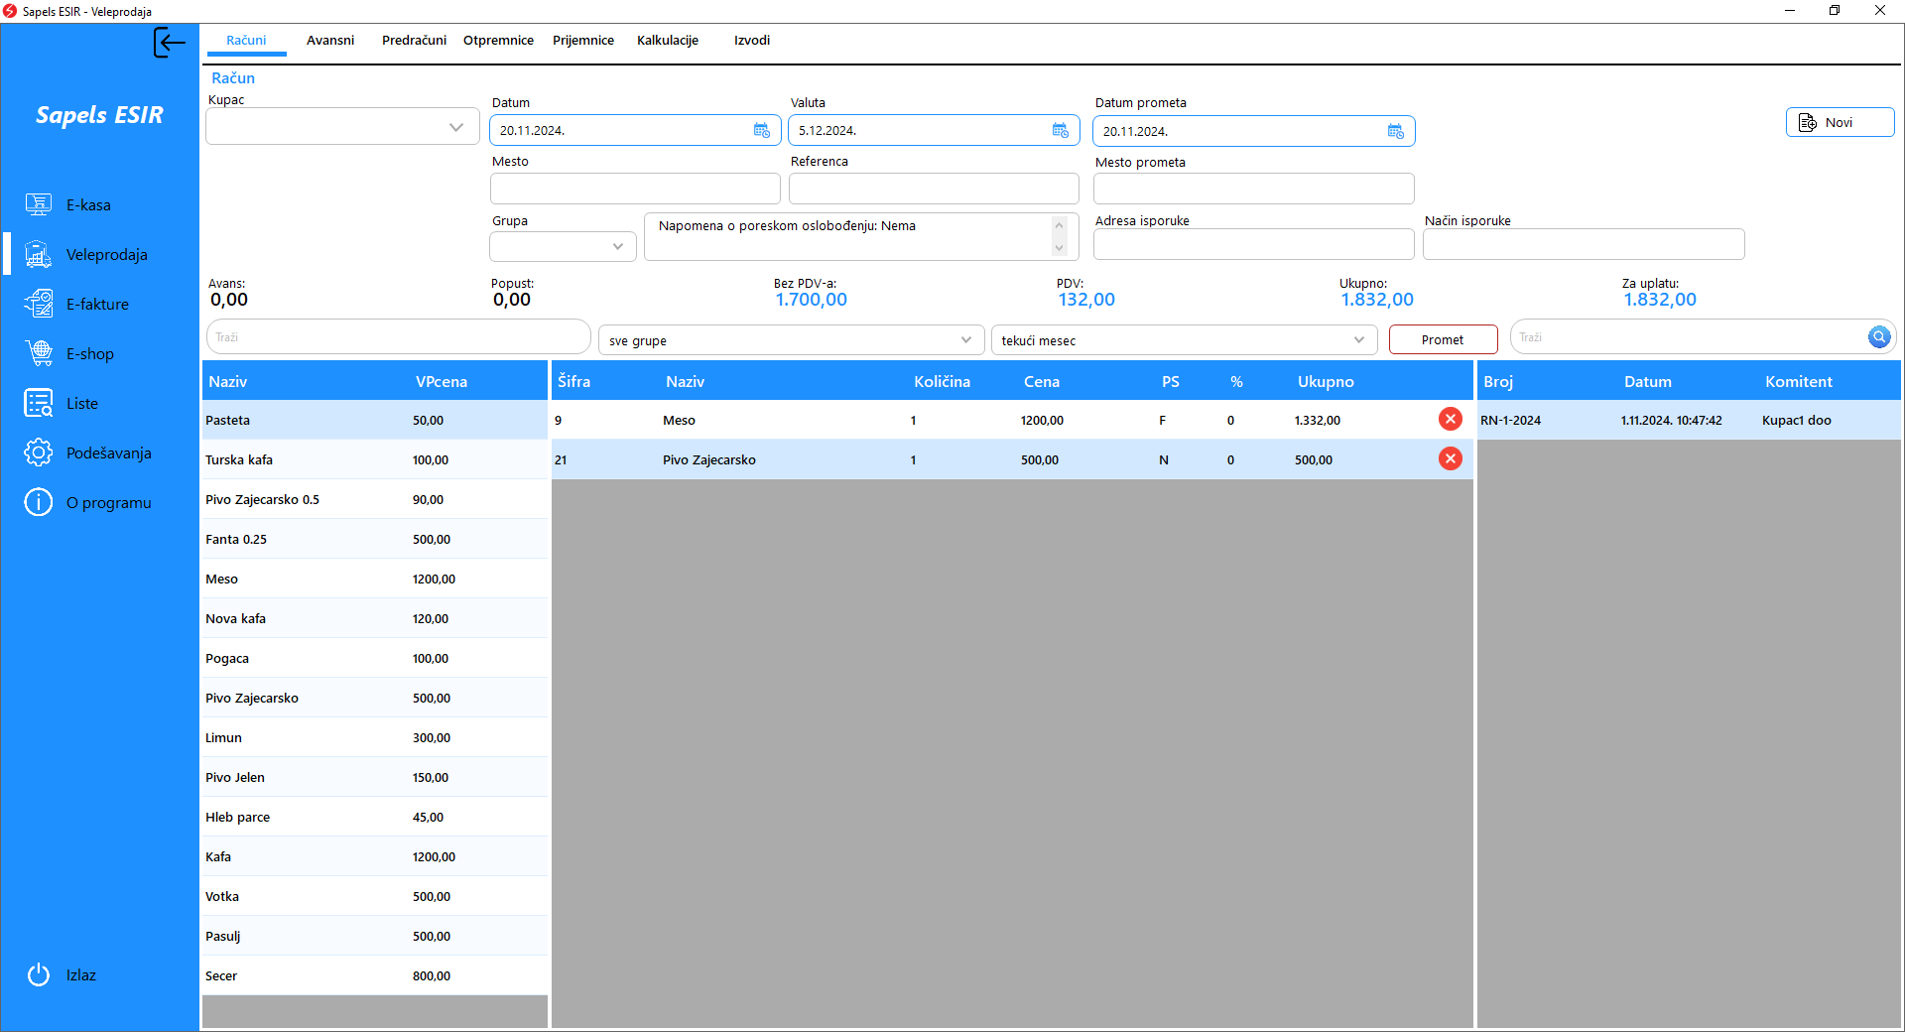1905x1032 pixels.
Task: Select Turska kafa product row
Action: click(375, 459)
